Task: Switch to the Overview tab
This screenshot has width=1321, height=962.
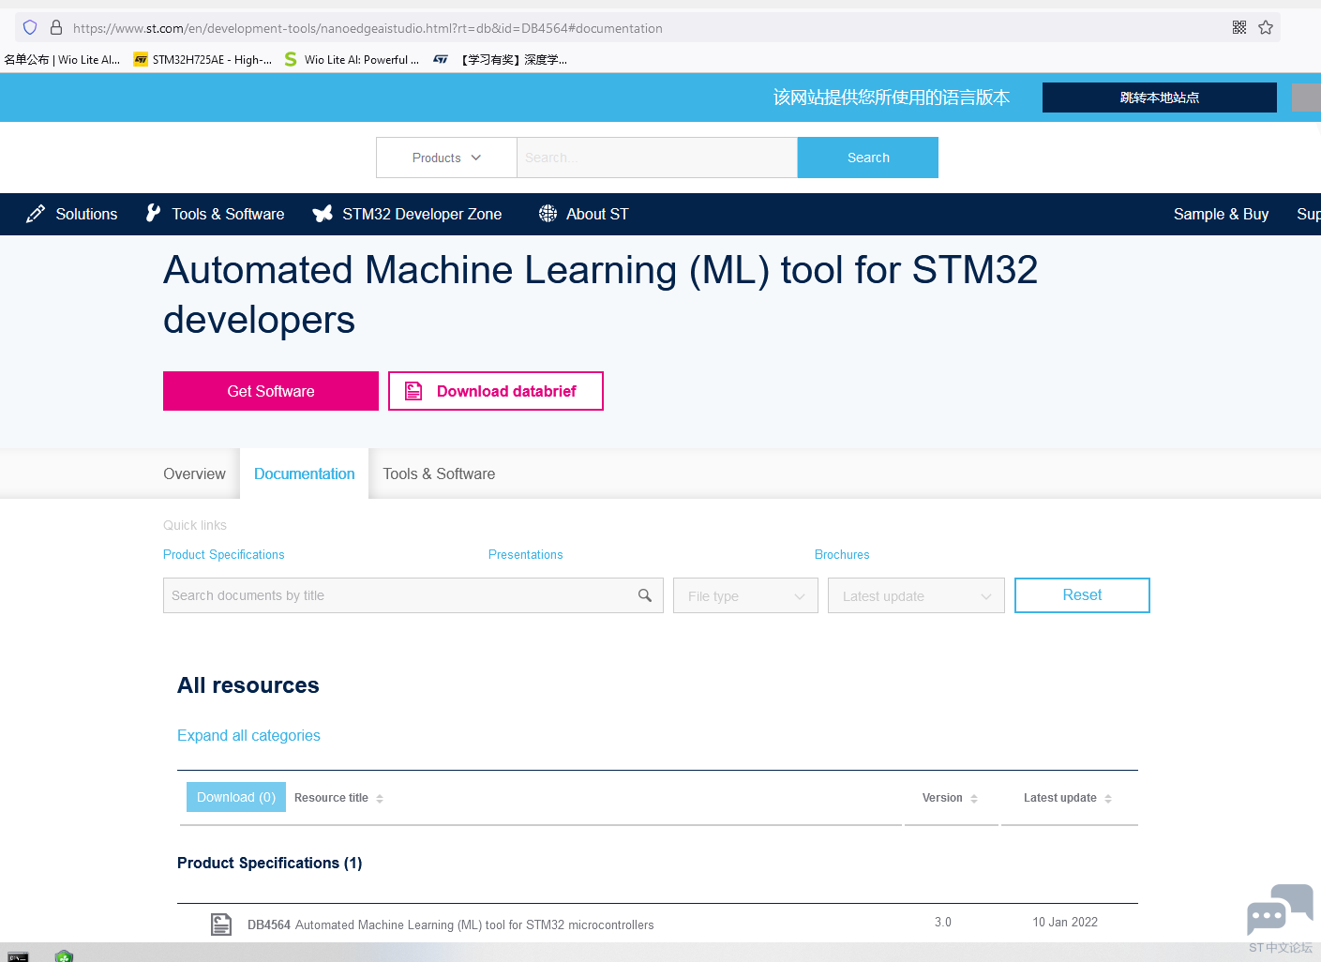Action: coord(194,473)
